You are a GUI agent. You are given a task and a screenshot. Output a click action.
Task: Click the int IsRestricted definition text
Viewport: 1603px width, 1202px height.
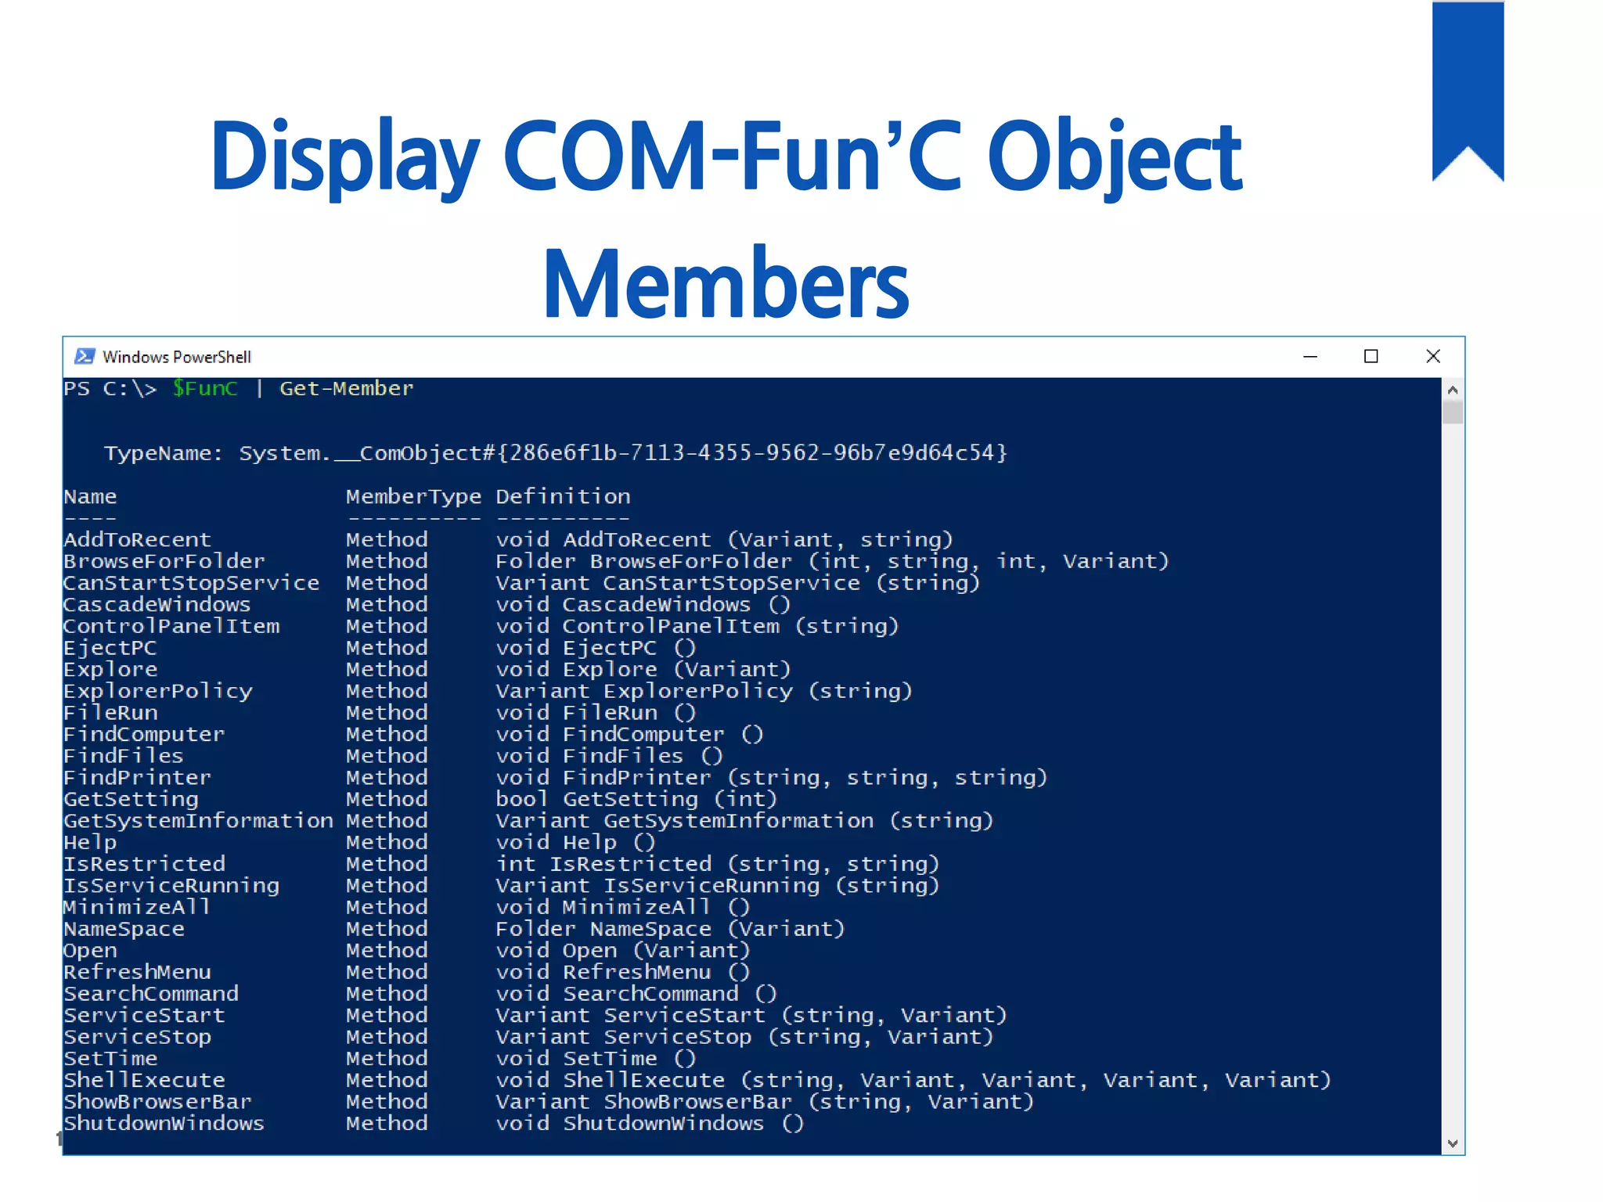pos(718,865)
